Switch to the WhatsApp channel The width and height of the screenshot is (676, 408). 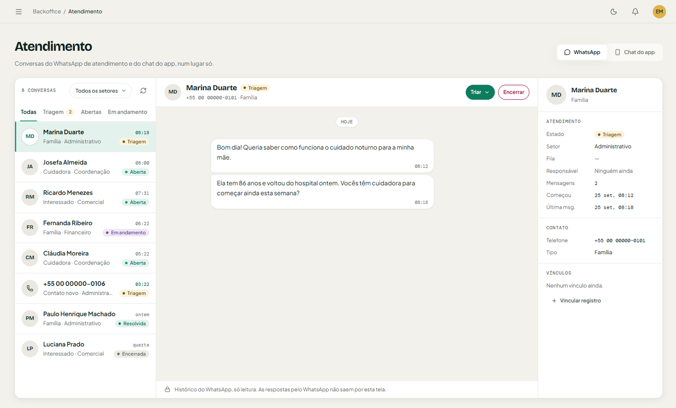pos(582,52)
